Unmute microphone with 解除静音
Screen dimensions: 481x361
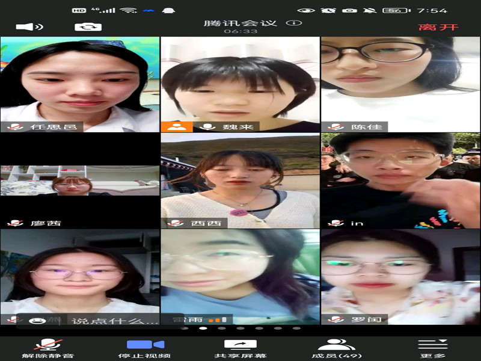[x=48, y=348]
